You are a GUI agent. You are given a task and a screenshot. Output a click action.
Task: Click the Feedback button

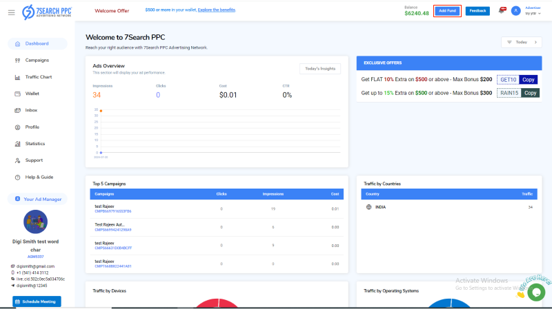coord(477,11)
